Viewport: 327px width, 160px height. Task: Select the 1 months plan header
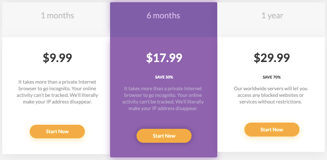[x=57, y=15]
